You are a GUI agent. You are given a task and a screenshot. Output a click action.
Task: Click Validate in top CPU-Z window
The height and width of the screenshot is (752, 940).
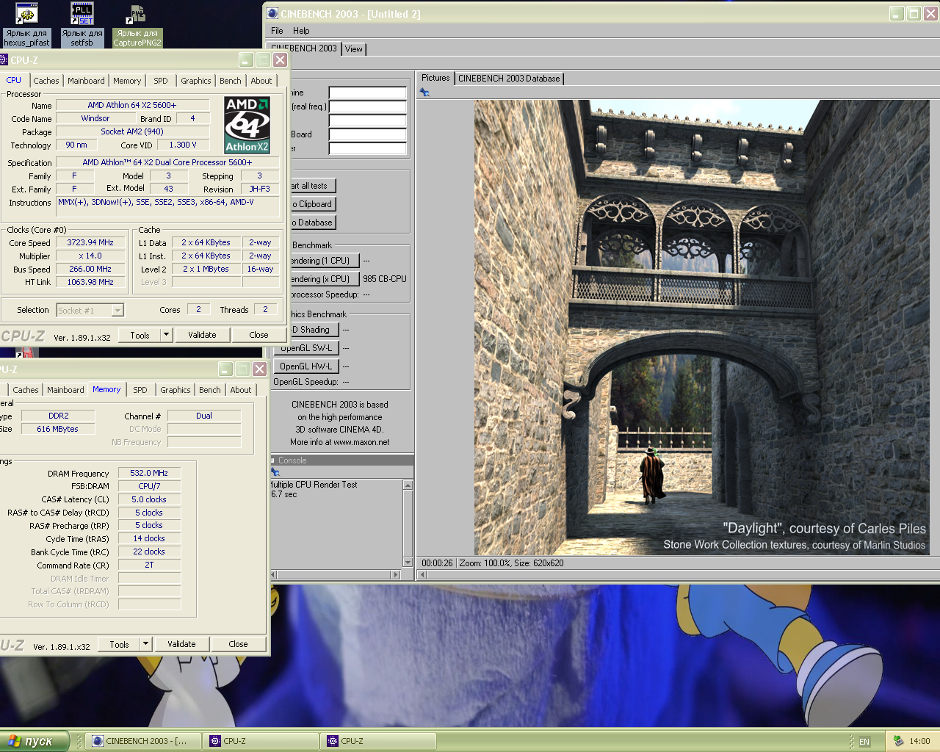pos(202,335)
